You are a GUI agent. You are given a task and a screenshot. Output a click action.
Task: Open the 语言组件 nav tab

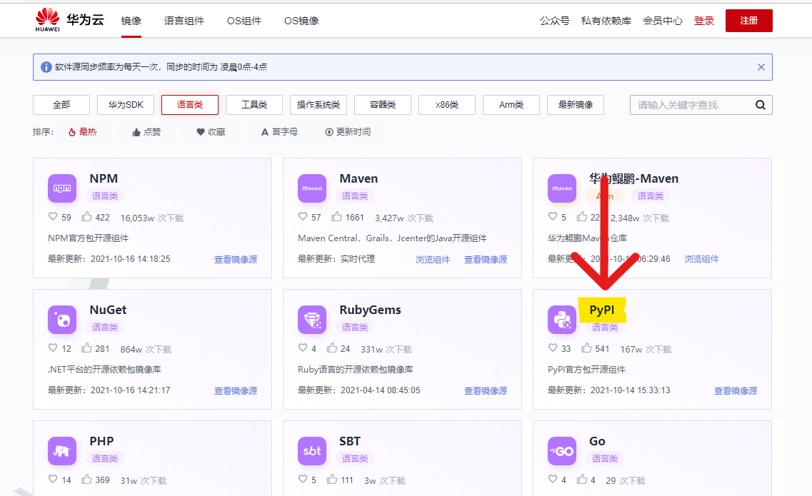click(184, 21)
